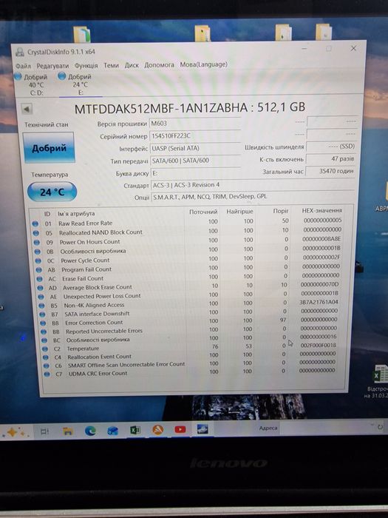Click the К-сть включень 47 разів field
This screenshot has height=518, width=388.
point(330,159)
